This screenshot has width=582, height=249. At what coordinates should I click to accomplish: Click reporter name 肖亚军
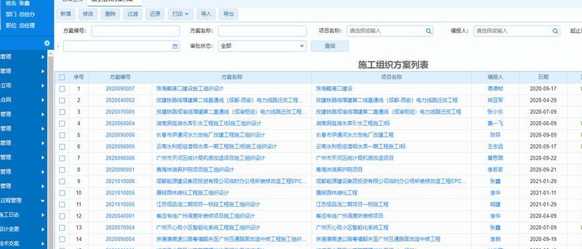(495, 100)
